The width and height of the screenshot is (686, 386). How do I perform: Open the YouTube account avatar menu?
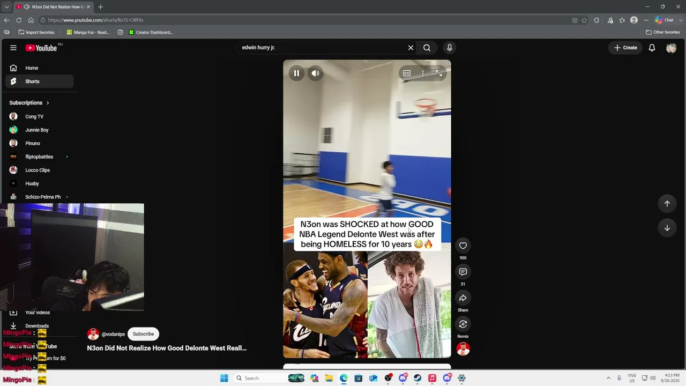click(671, 48)
